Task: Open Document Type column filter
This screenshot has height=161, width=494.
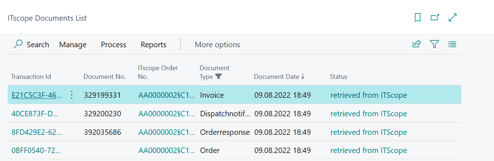Action: click(218, 76)
